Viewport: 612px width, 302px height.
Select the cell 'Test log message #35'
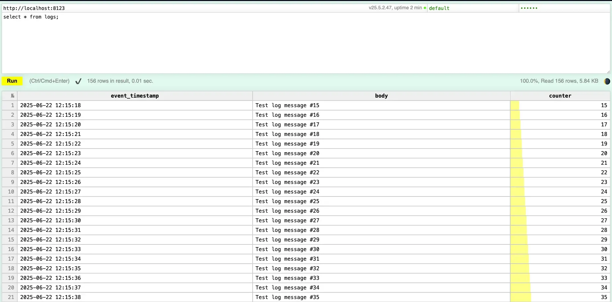pos(381,297)
